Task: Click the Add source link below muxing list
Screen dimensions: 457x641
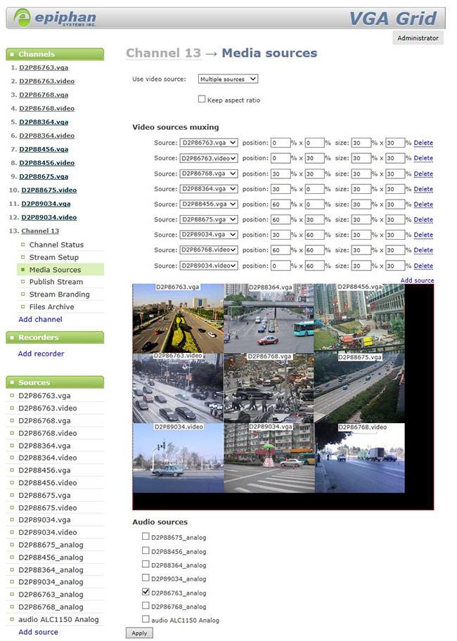Action: (417, 280)
